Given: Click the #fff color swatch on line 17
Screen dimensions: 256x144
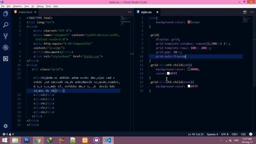Looking at the screenshot, I should [x=189, y=86].
